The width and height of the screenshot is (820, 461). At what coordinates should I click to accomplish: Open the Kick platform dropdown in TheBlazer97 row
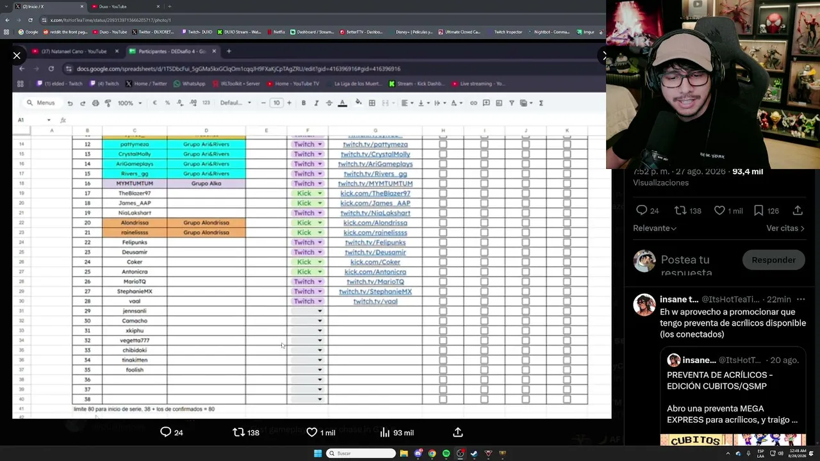coord(307,193)
